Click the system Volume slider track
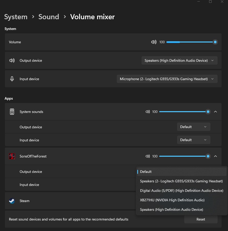The width and height of the screenshot is (228, 231). click(190, 42)
